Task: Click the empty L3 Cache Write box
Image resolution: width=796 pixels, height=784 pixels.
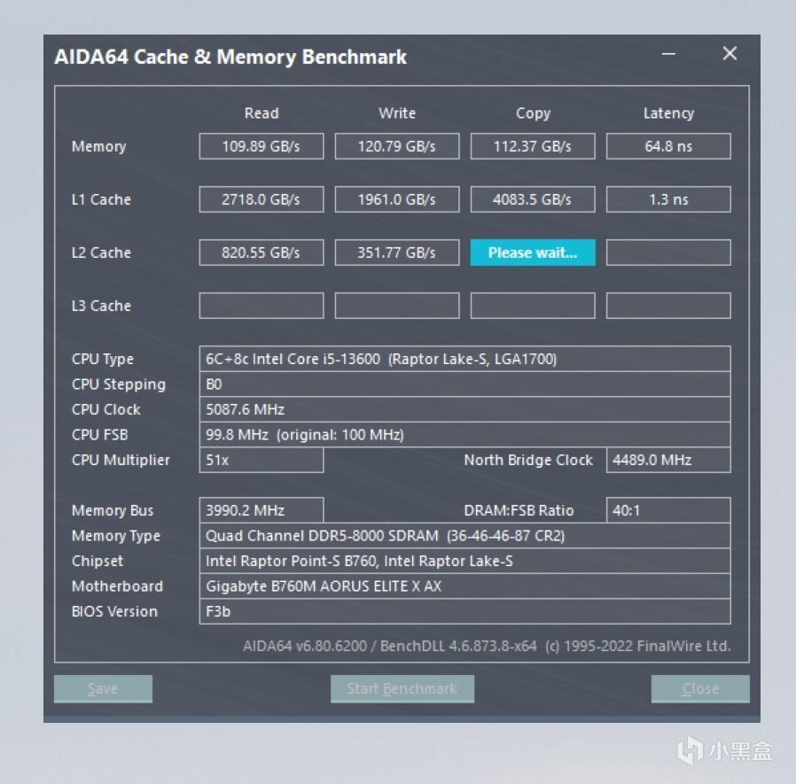Action: [x=397, y=306]
